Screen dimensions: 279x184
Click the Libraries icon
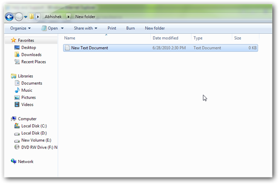[14, 76]
